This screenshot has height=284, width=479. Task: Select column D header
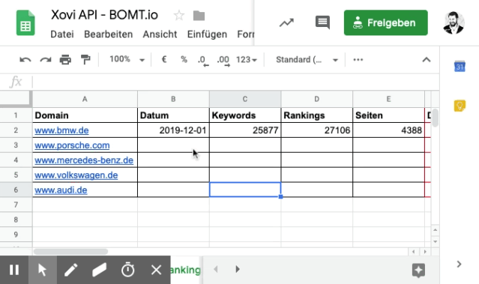click(317, 99)
